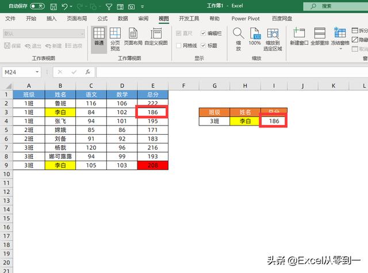The height and width of the screenshot is (273, 368).
Task: Click the 鲁班 name cell
Action: click(x=60, y=103)
